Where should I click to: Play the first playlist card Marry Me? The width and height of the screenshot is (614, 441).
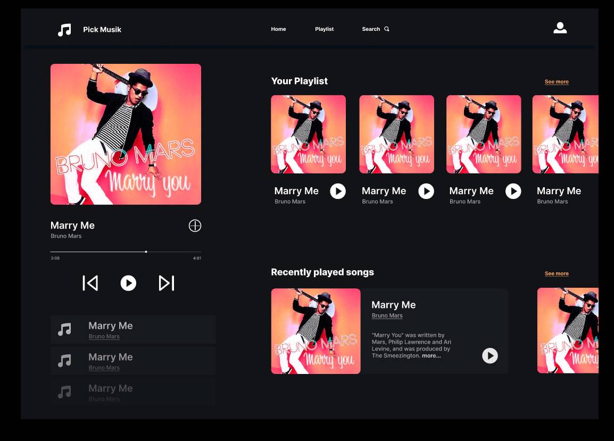338,192
